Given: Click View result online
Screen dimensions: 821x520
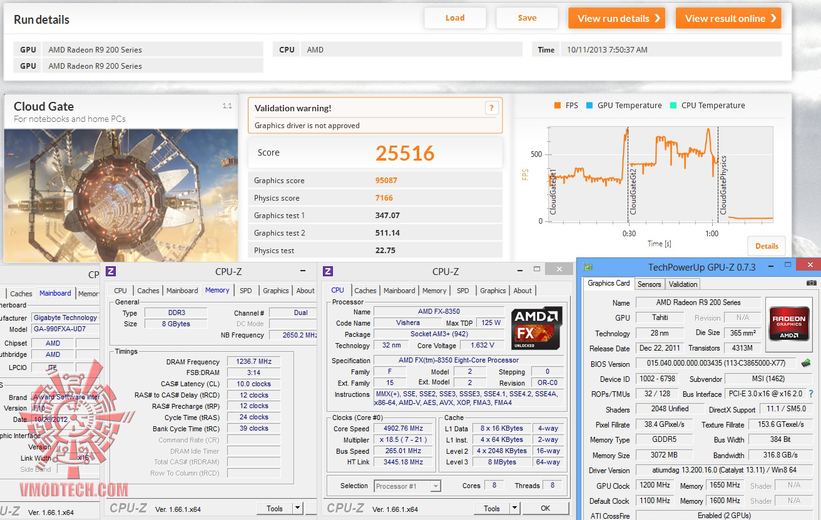Looking at the screenshot, I should pos(728,18).
